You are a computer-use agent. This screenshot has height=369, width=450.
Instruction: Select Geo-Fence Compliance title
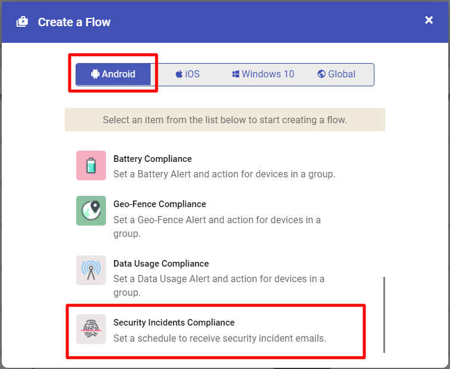pos(160,204)
